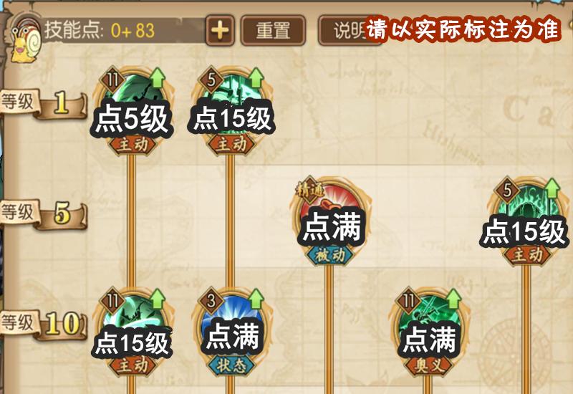Image resolution: width=573 pixels, height=394 pixels.
Task: Click upgrade arrow on the 奥义 skill
Action: pyautogui.click(x=453, y=298)
